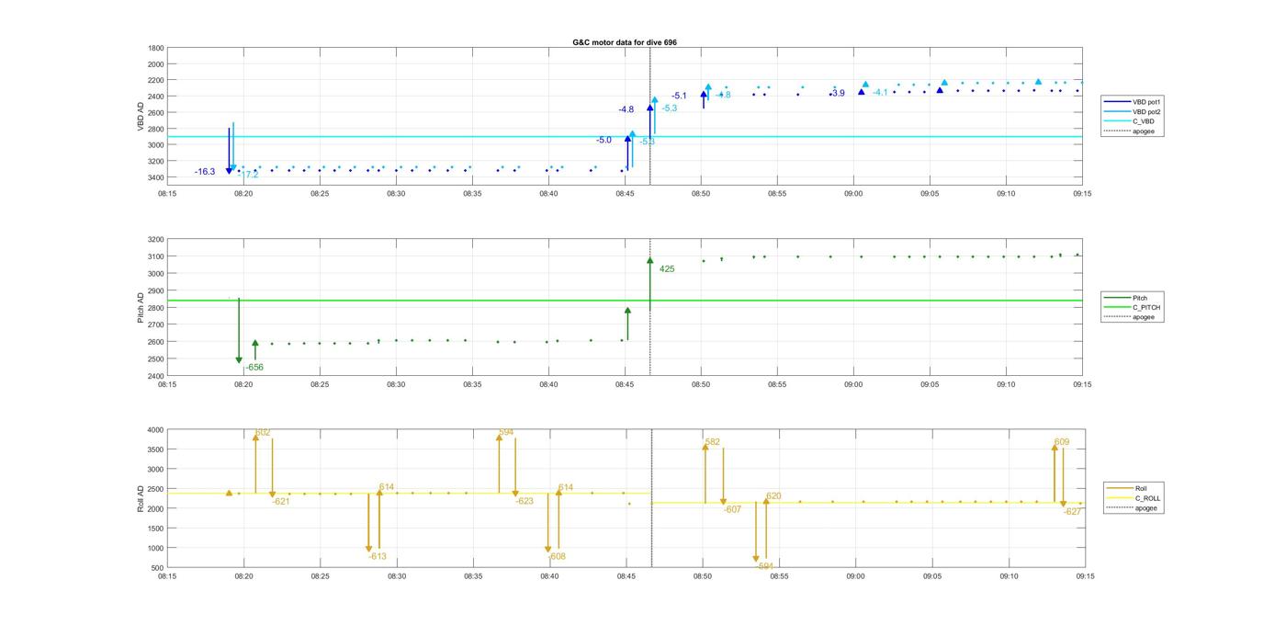Image resolution: width=1286 pixels, height=637 pixels.
Task: Click the "594" roll data label
Action: [506, 432]
